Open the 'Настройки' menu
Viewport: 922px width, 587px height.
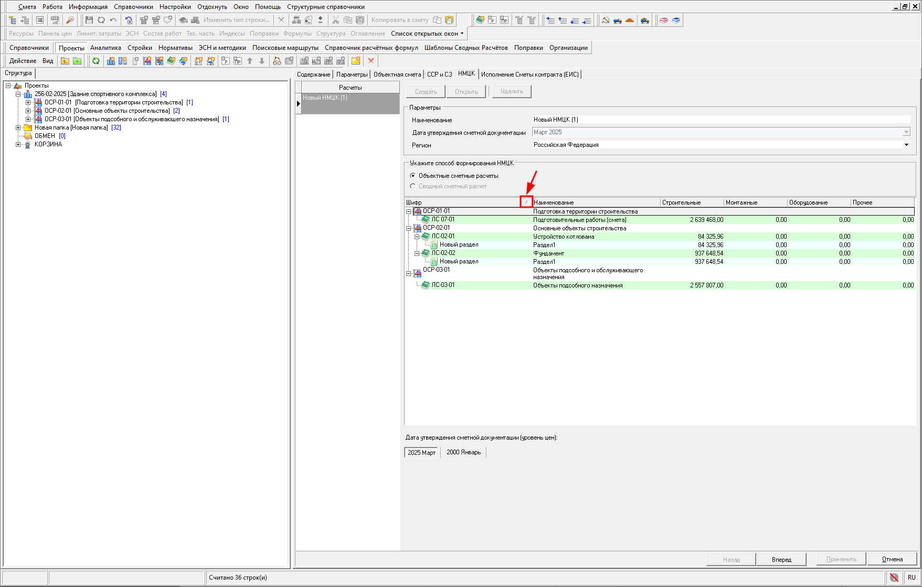point(175,7)
